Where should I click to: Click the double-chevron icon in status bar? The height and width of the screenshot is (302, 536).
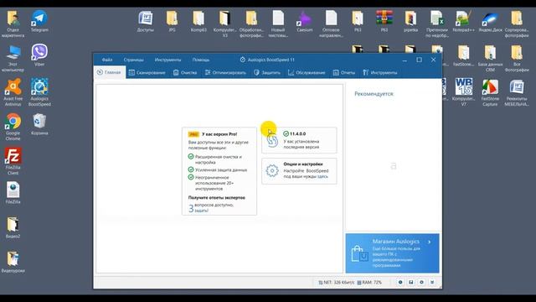(432, 282)
